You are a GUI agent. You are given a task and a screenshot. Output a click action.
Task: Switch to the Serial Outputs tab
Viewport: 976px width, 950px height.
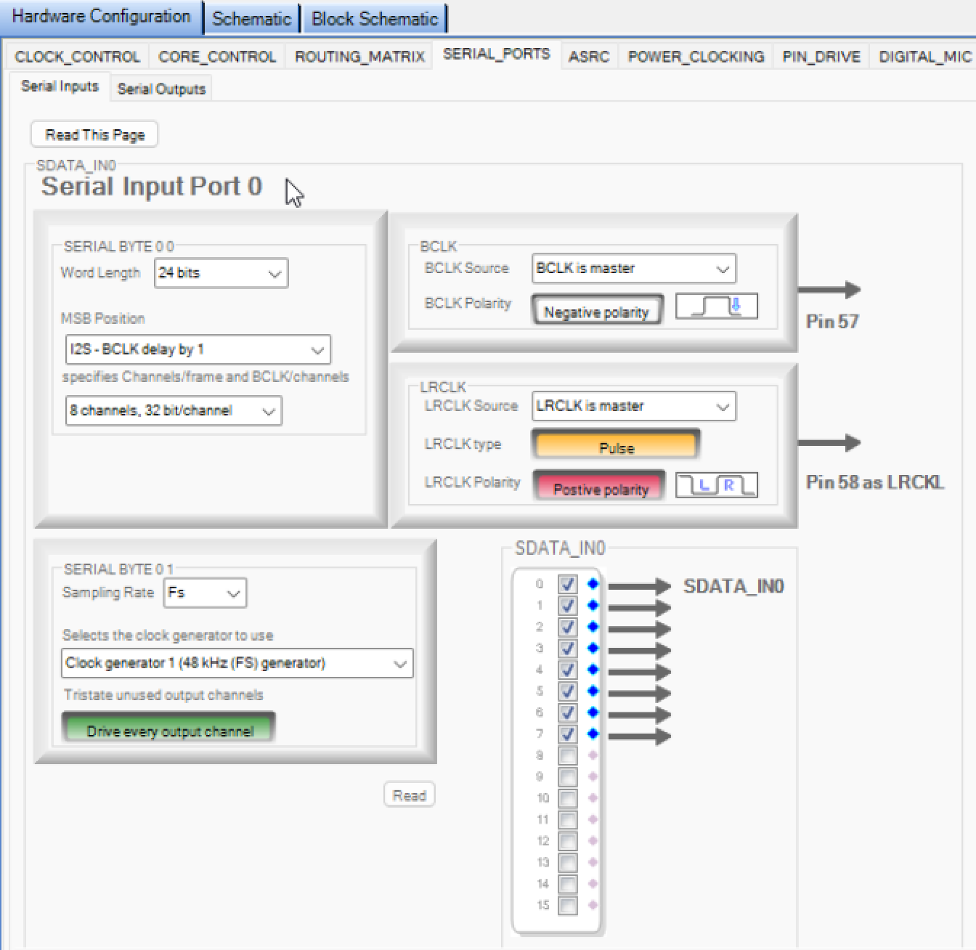pos(160,88)
